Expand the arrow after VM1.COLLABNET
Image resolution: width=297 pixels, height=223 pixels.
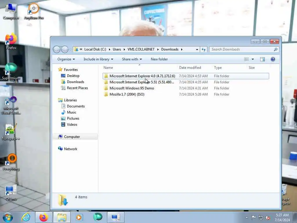pos(158,49)
